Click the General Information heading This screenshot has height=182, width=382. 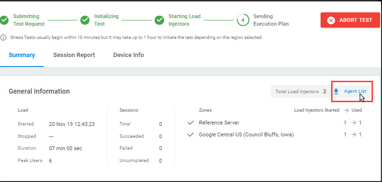tap(39, 91)
